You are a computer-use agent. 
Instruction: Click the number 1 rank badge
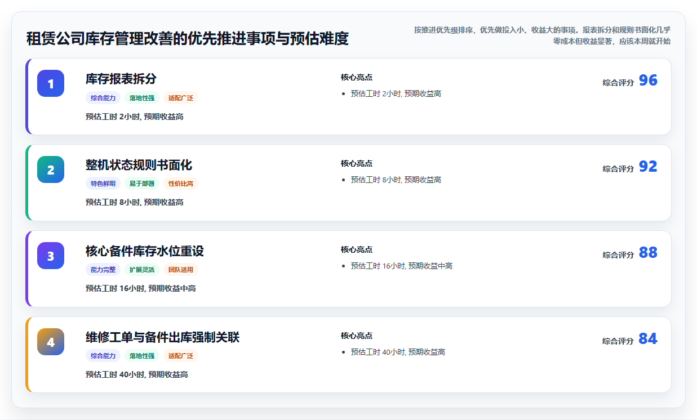[x=51, y=83]
